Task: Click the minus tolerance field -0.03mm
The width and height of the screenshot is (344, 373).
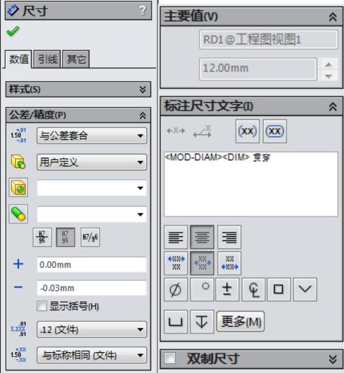Action: (92, 288)
